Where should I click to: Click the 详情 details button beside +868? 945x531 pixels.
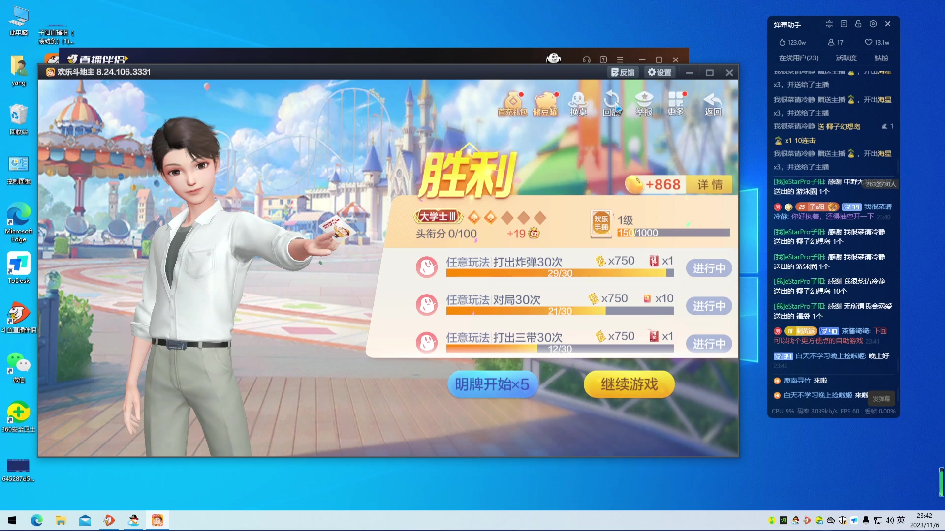[710, 185]
